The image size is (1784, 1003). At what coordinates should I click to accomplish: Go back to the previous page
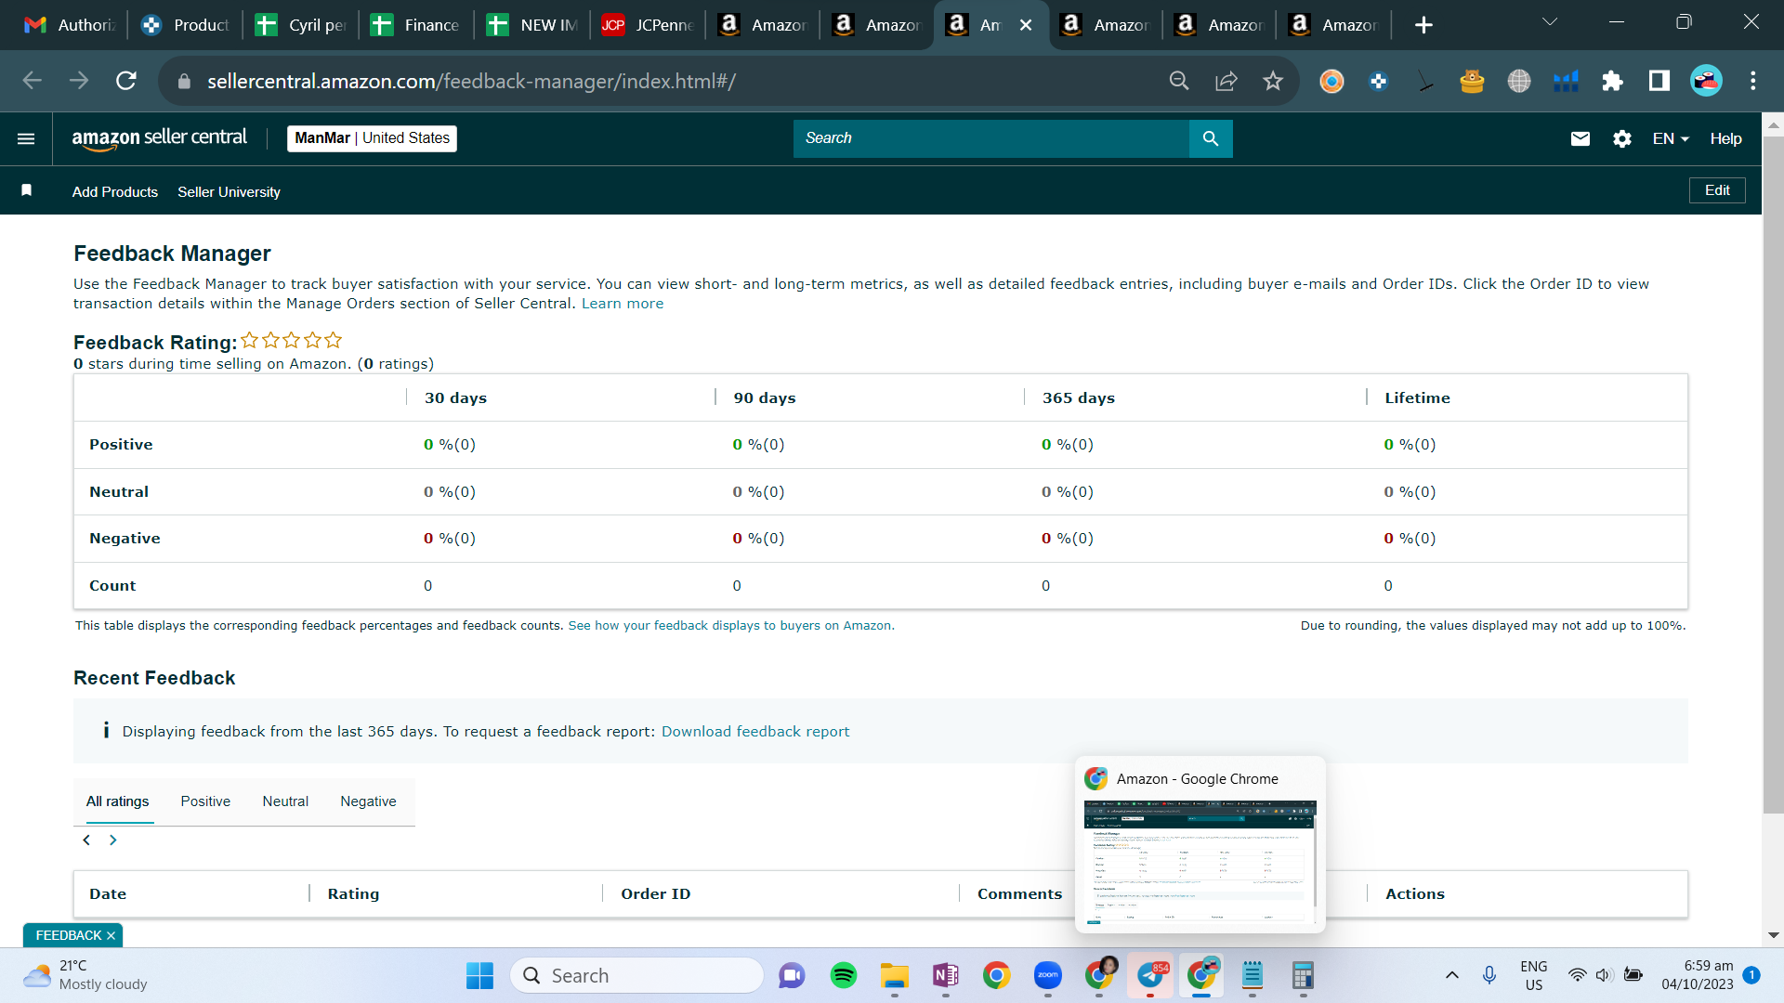tap(33, 81)
